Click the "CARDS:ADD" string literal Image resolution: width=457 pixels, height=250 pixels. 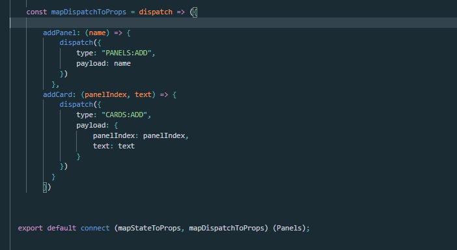[x=124, y=115]
